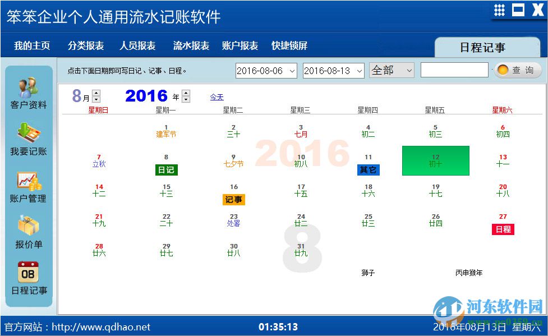Image resolution: width=548 pixels, height=336 pixels.
Task: Increase the year using the year stepper
Action: (x=185, y=92)
